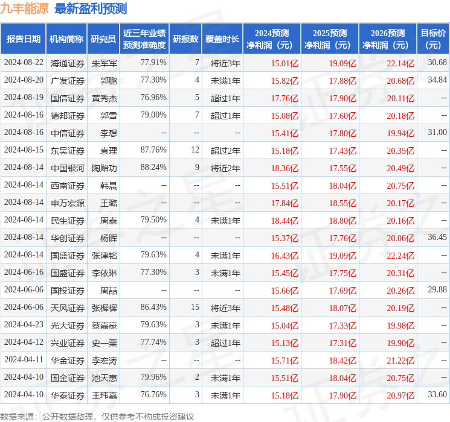The height and width of the screenshot is (422, 450).
Task: Click researcher name 李依琳
Action: click(104, 273)
